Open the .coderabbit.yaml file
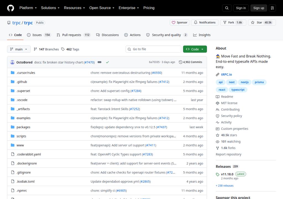This screenshot has height=199, width=283. (29, 155)
